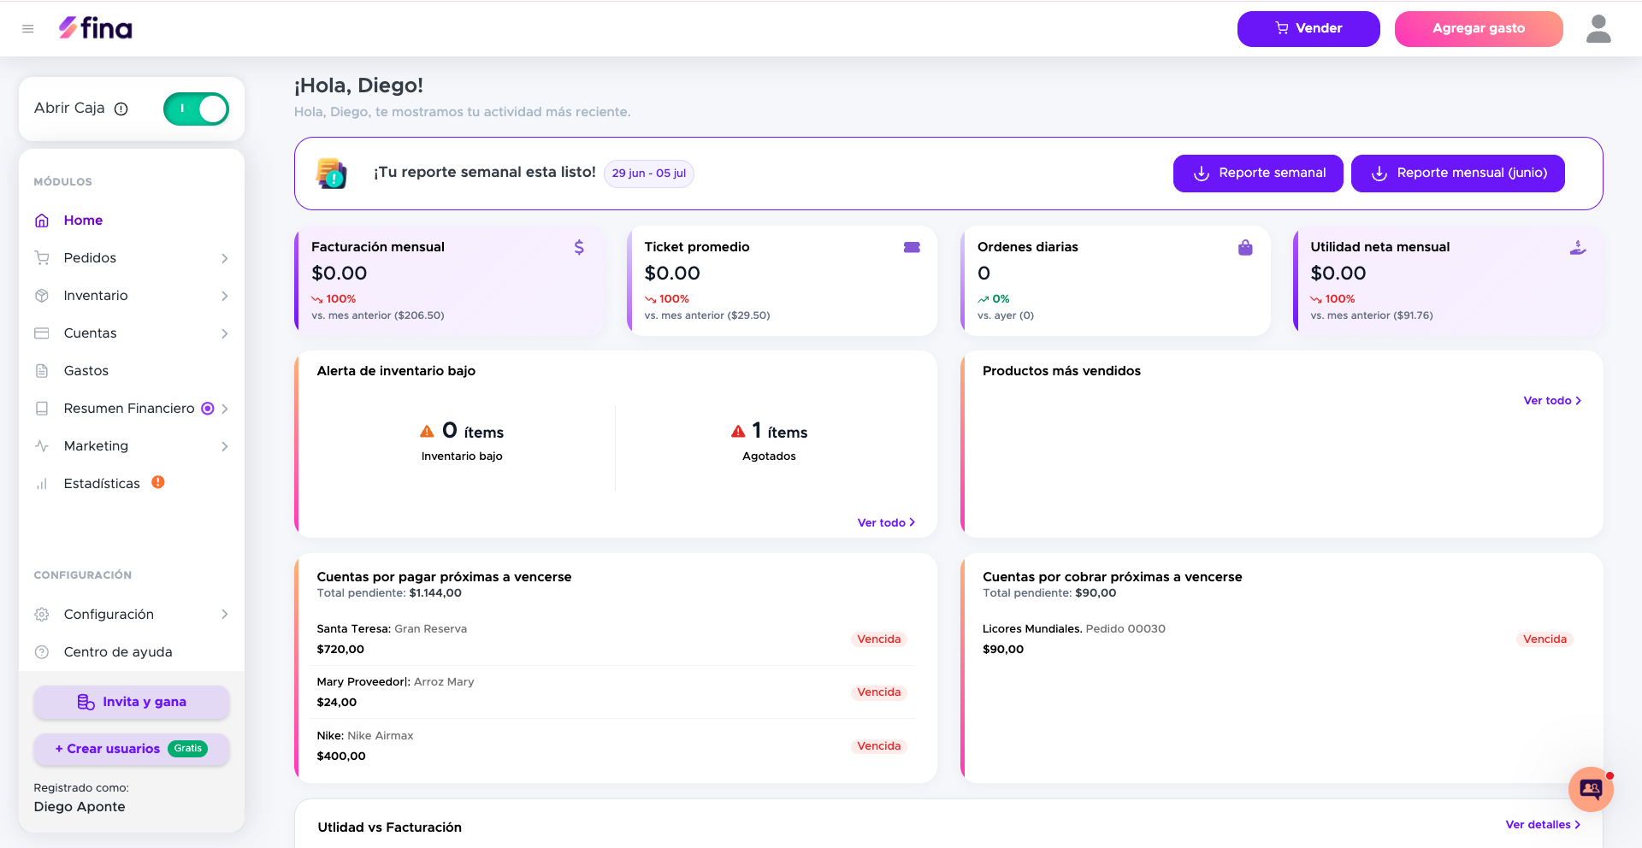The image size is (1642, 848).
Task: Open the Pedidos module
Action: point(90,258)
